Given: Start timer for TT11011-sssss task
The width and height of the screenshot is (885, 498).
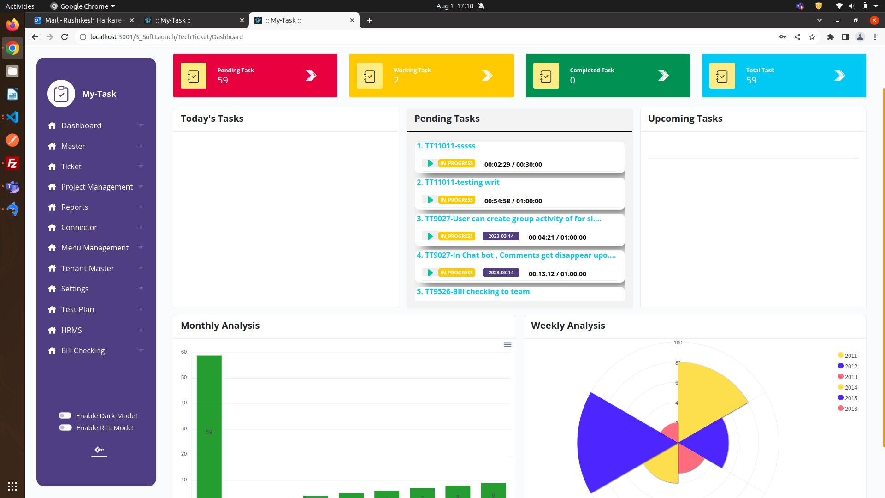Looking at the screenshot, I should tap(430, 164).
